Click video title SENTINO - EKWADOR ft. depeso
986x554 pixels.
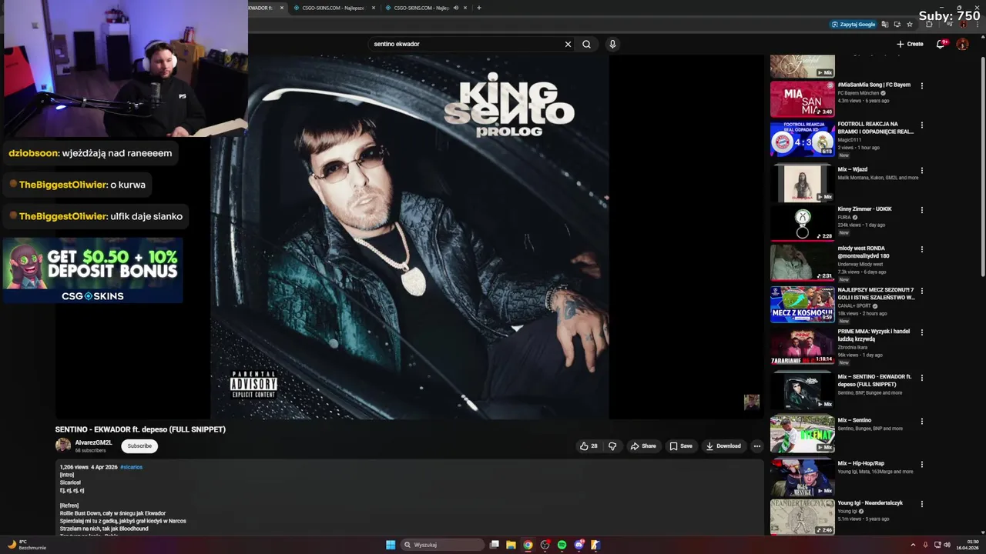coord(140,429)
